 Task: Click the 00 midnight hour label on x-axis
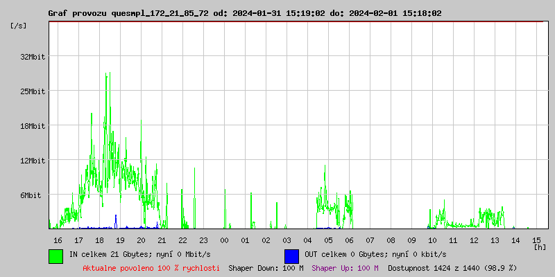click(224, 240)
